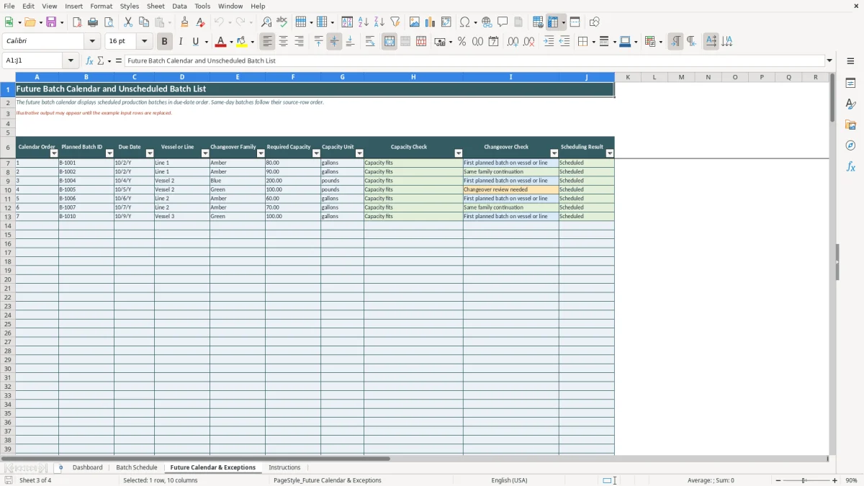Insert an image
The width and height of the screenshot is (864, 486).
415,22
